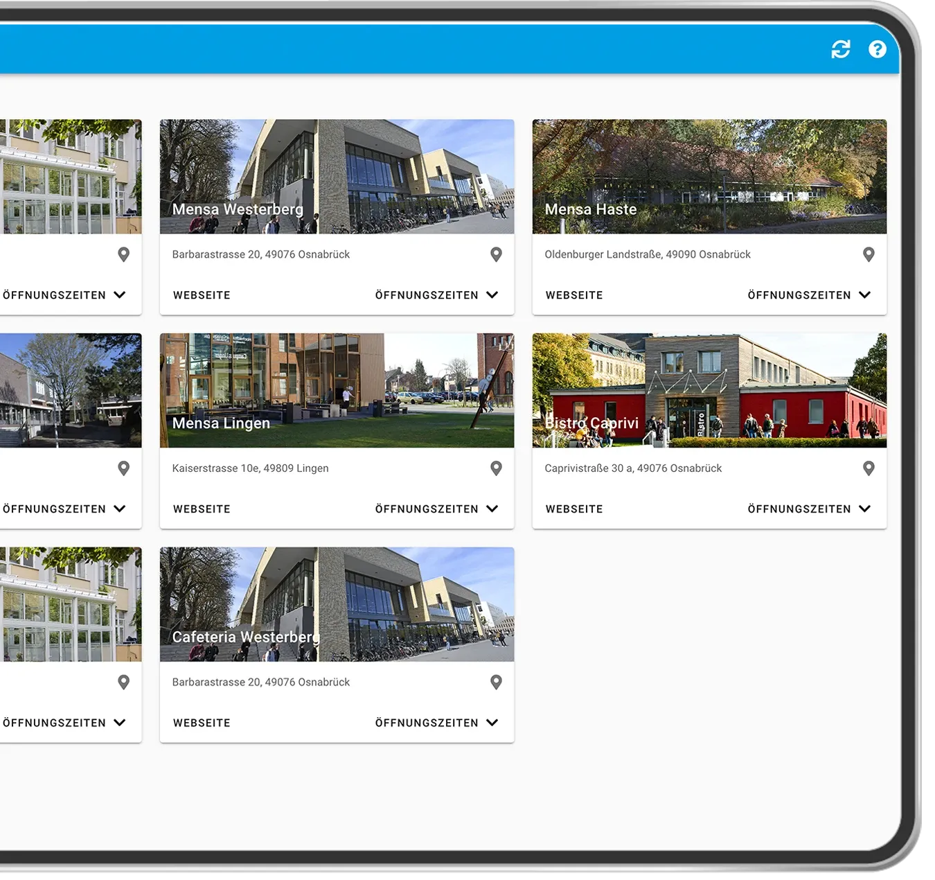Expand Öffnungszeiten for Mensa Haste
Screen dimensions: 935x880
(810, 295)
